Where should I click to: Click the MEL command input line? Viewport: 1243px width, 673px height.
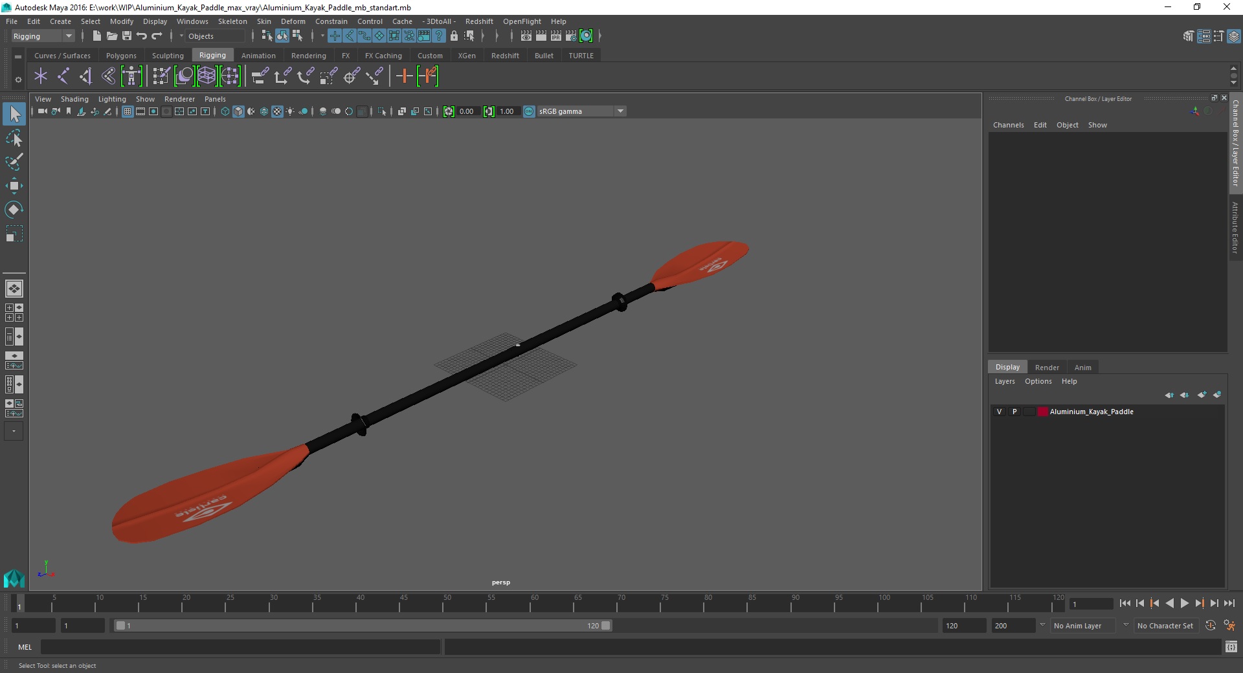(x=241, y=646)
